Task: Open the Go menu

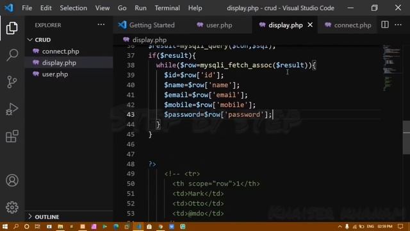Action: tap(122, 8)
